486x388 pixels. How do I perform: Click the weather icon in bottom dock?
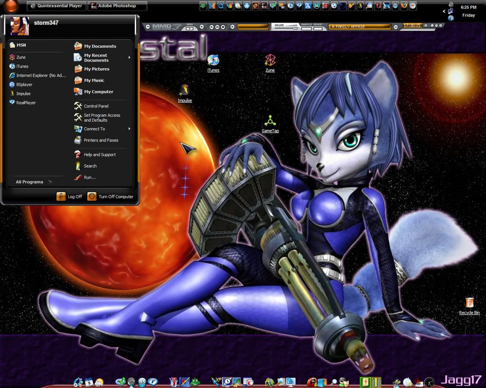pyautogui.click(x=99, y=383)
